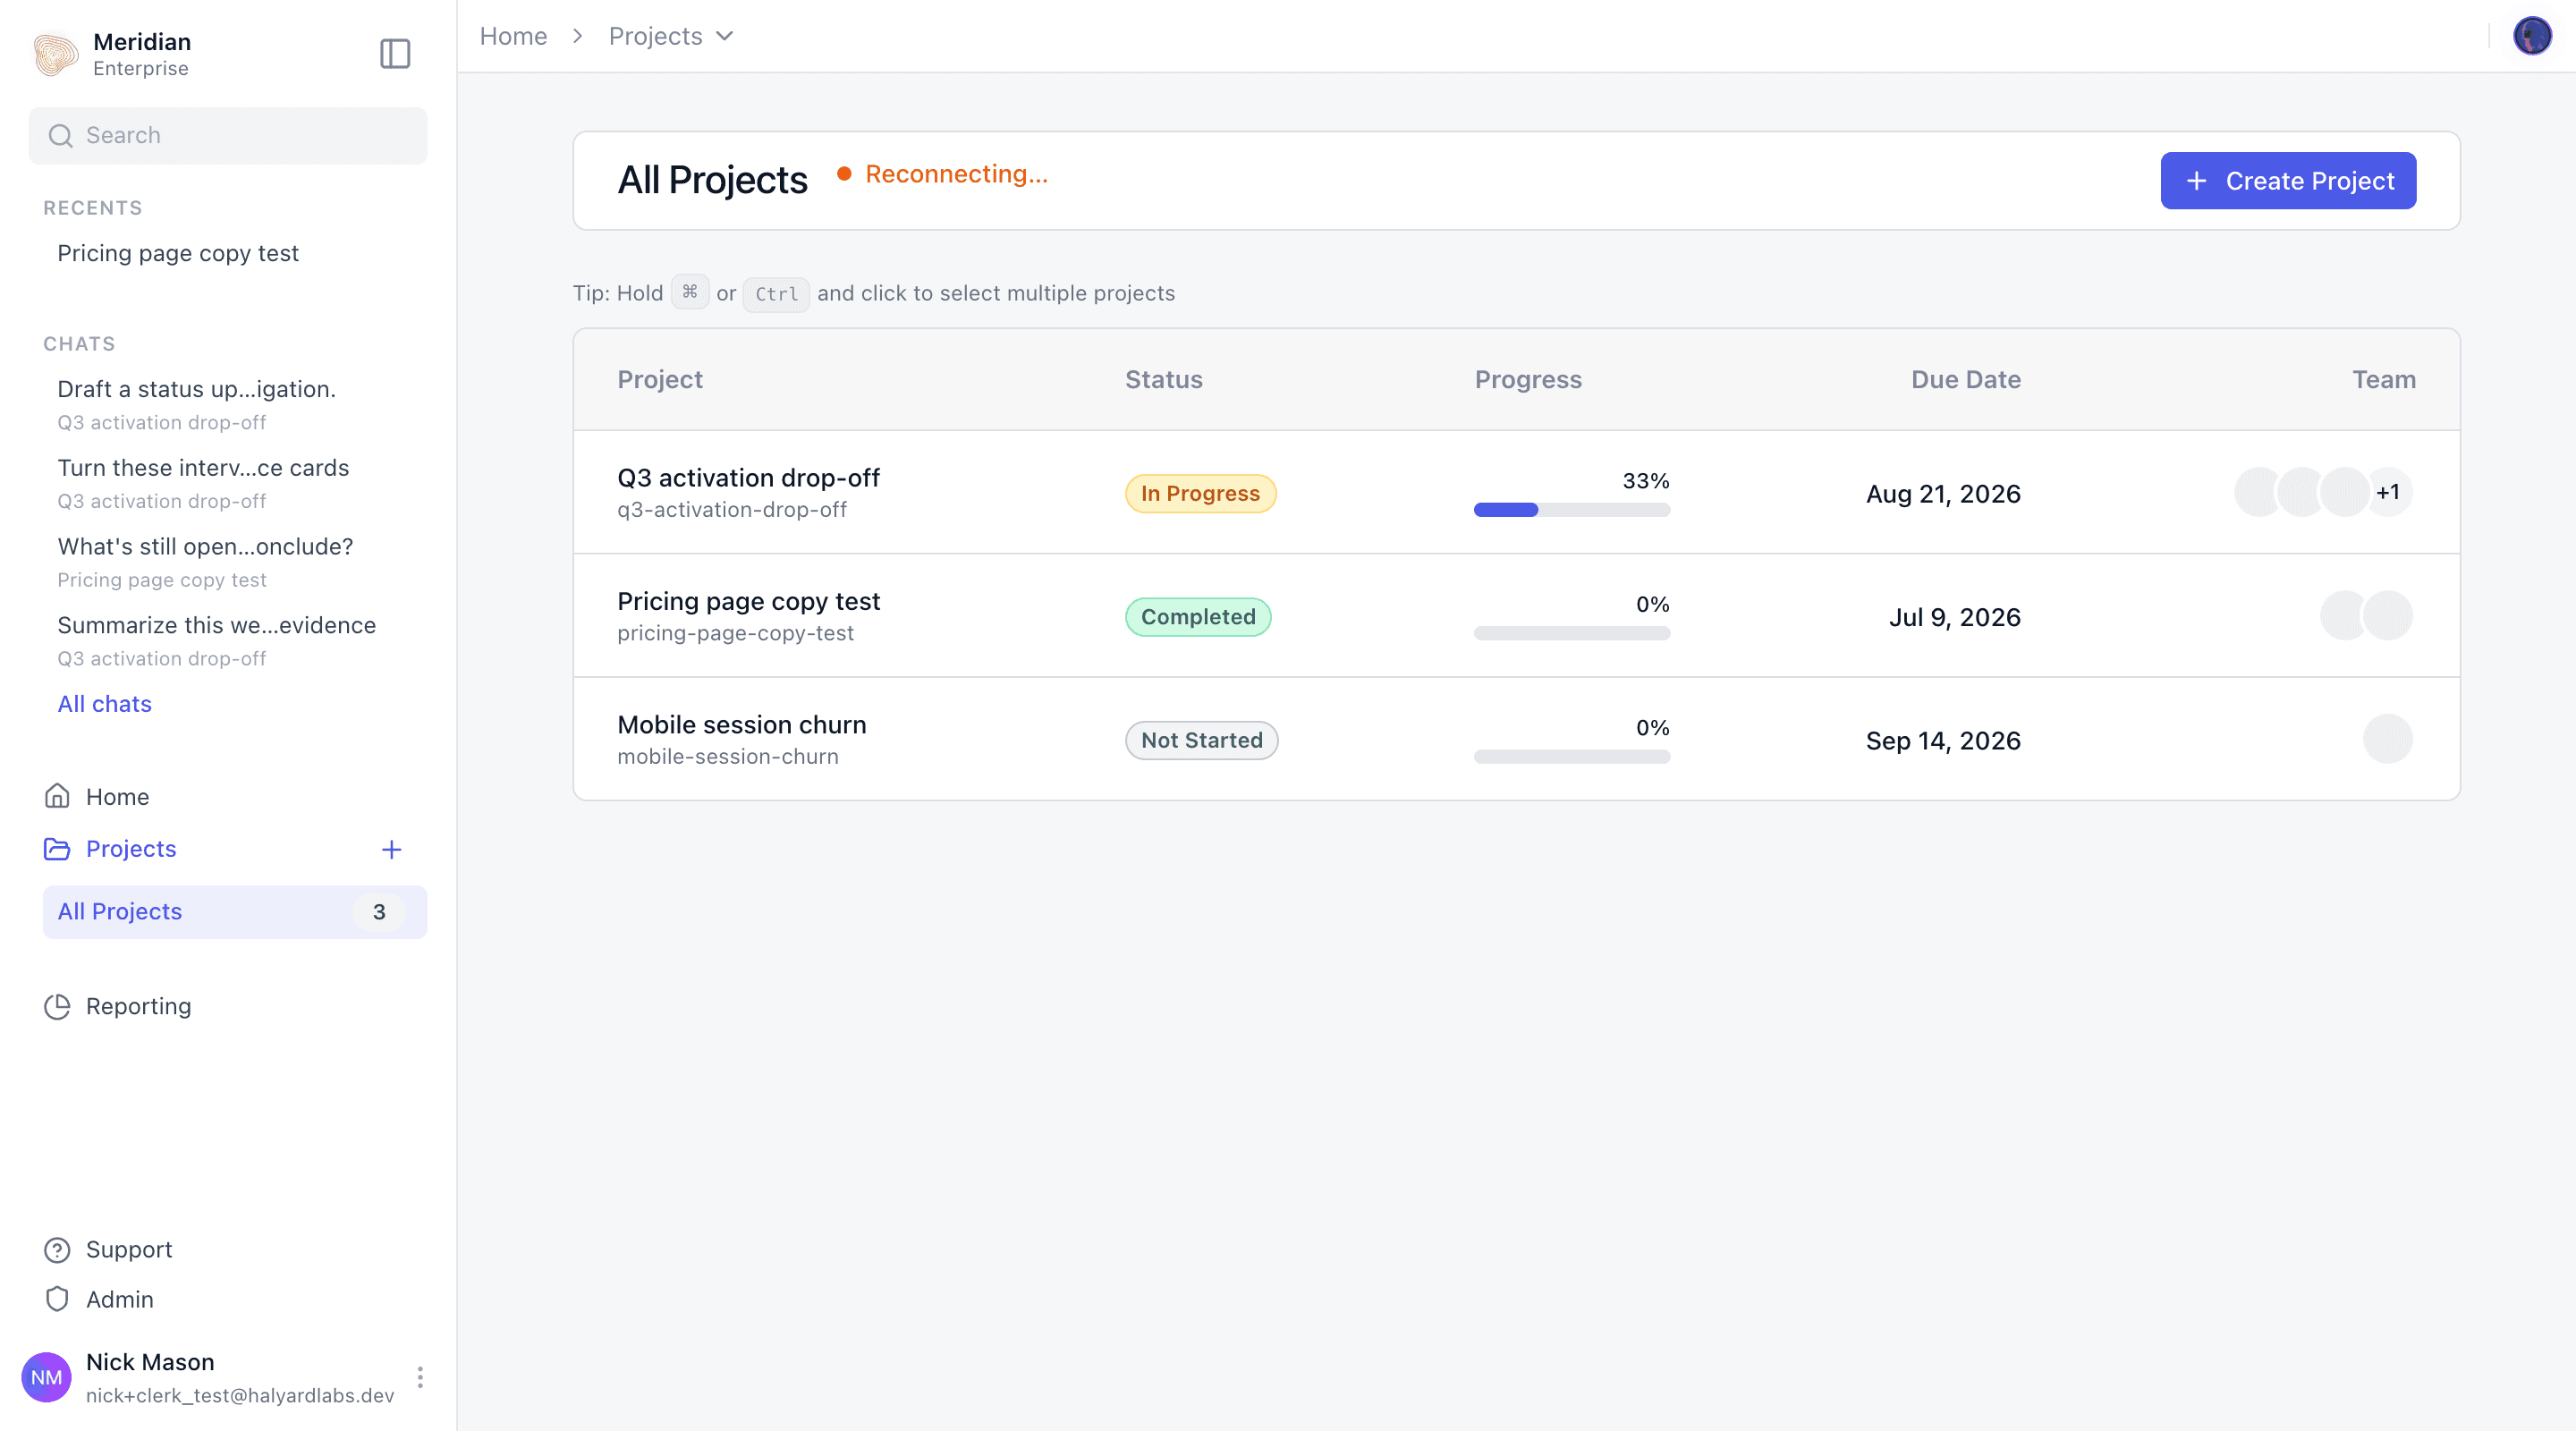Click the profile avatar in the top right
The image size is (2576, 1431).
pyautogui.click(x=2532, y=36)
